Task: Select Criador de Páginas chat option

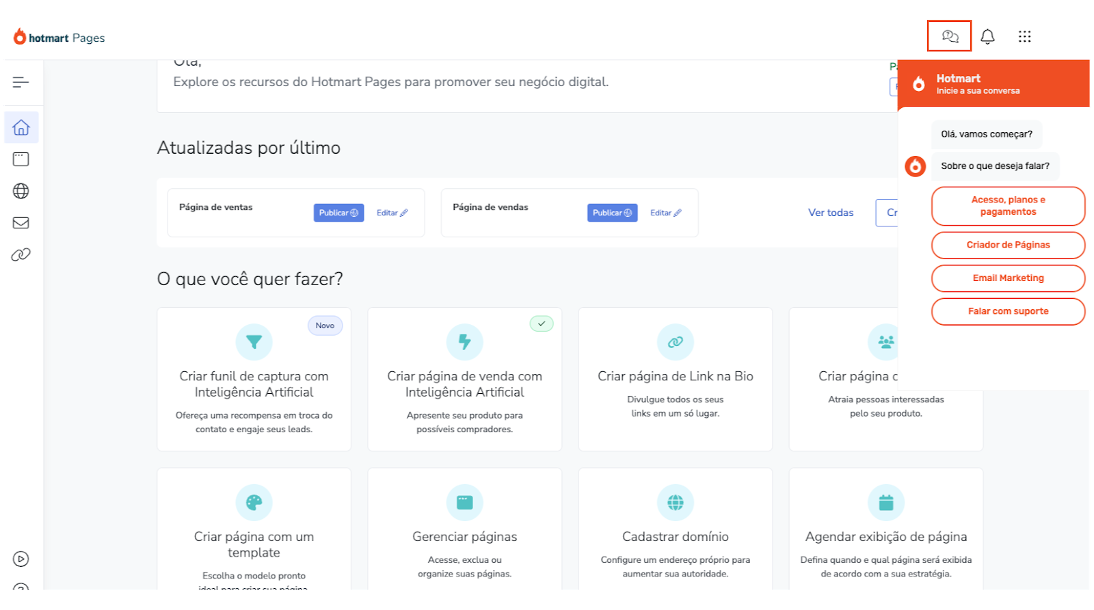Action: pos(1008,245)
